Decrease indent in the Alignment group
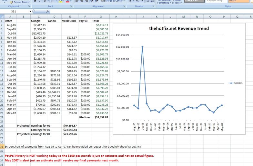This screenshot has width=253, height=166. pyautogui.click(x=92, y=1)
